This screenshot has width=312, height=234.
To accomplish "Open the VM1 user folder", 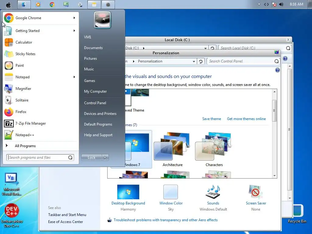I will 87,37.
